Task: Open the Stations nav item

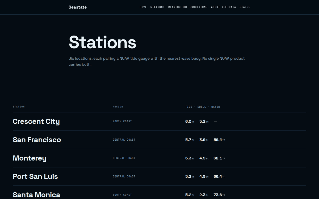Action: (157, 7)
